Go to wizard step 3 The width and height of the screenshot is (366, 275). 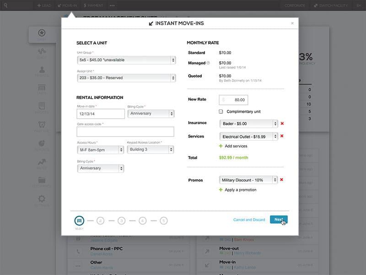click(121, 221)
